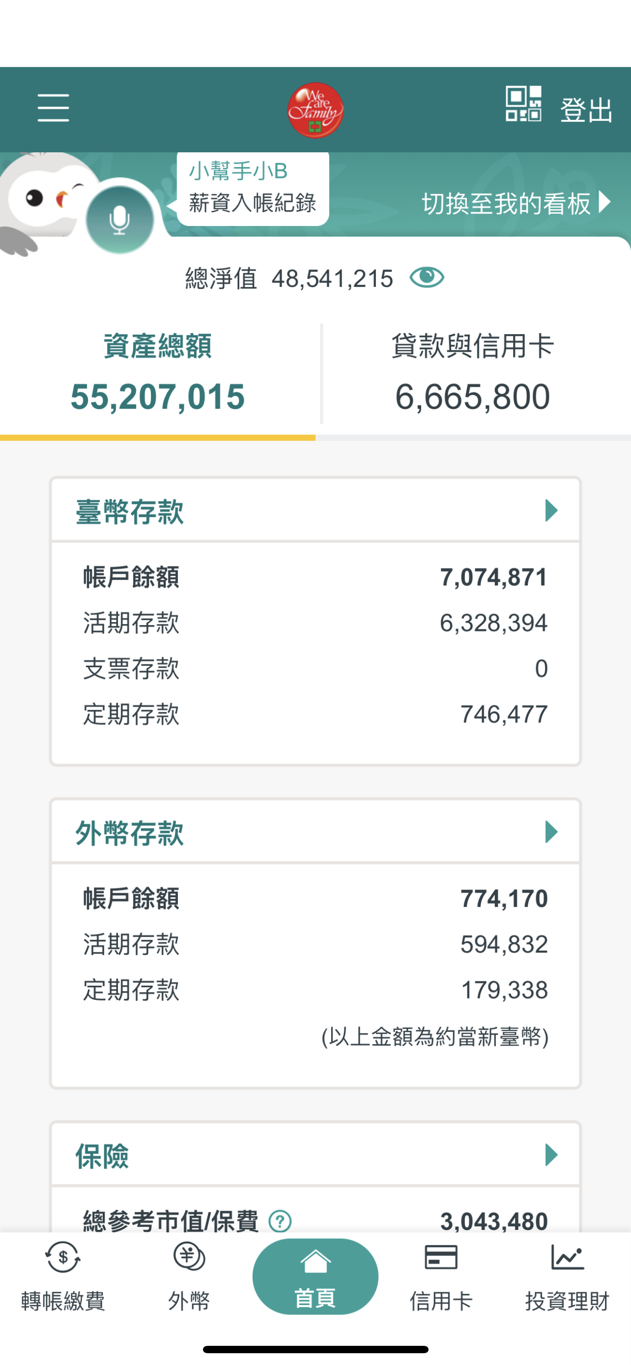Go to 首頁 home tab
Image resolution: width=631 pixels, height=1365 pixels.
point(315,1276)
